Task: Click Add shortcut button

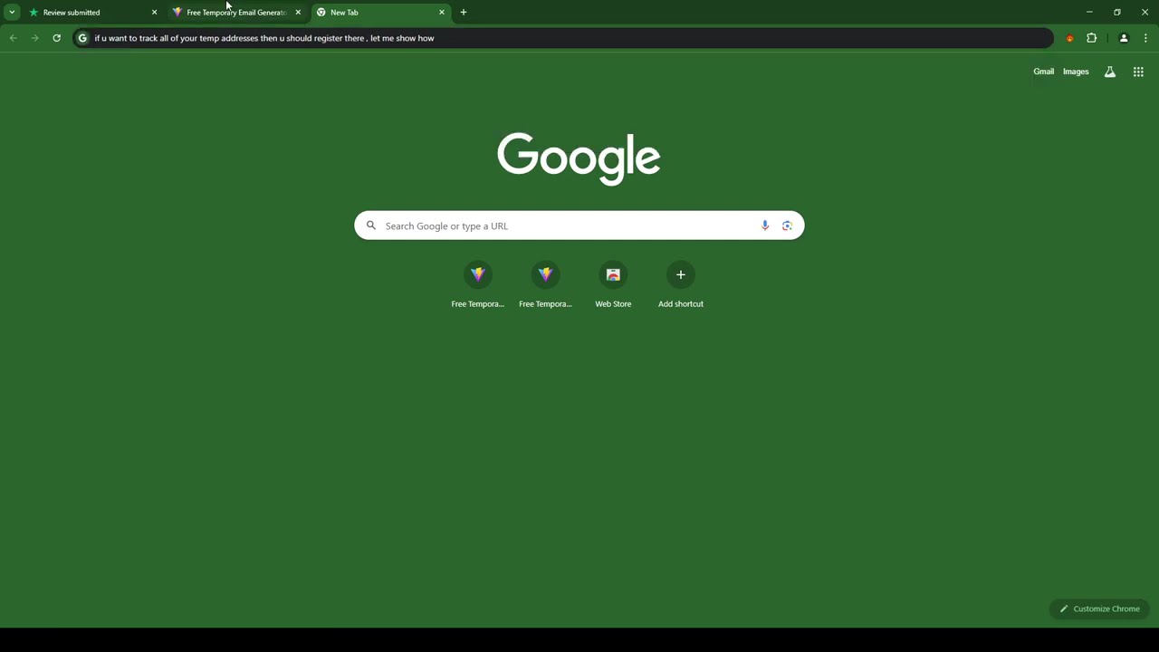Action: click(681, 284)
